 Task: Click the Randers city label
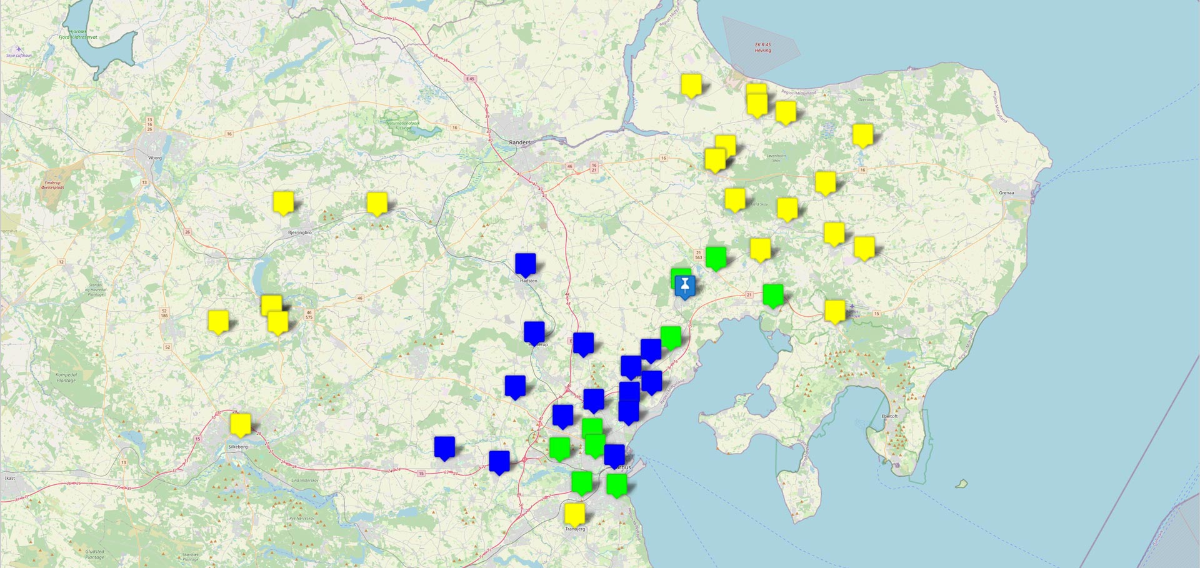pos(519,142)
